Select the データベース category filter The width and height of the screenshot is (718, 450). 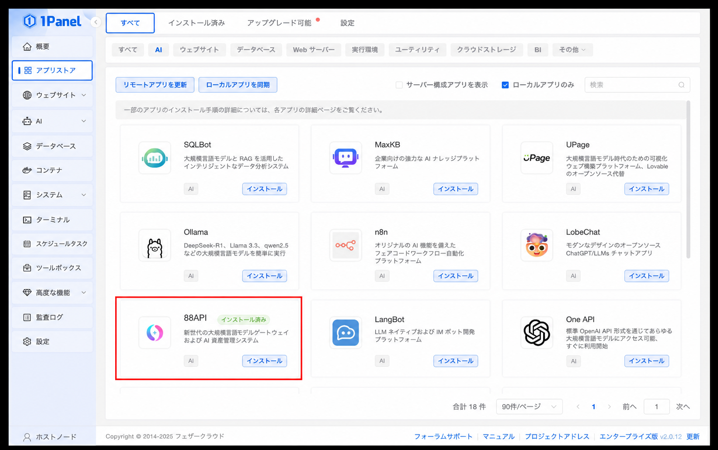tap(256, 50)
